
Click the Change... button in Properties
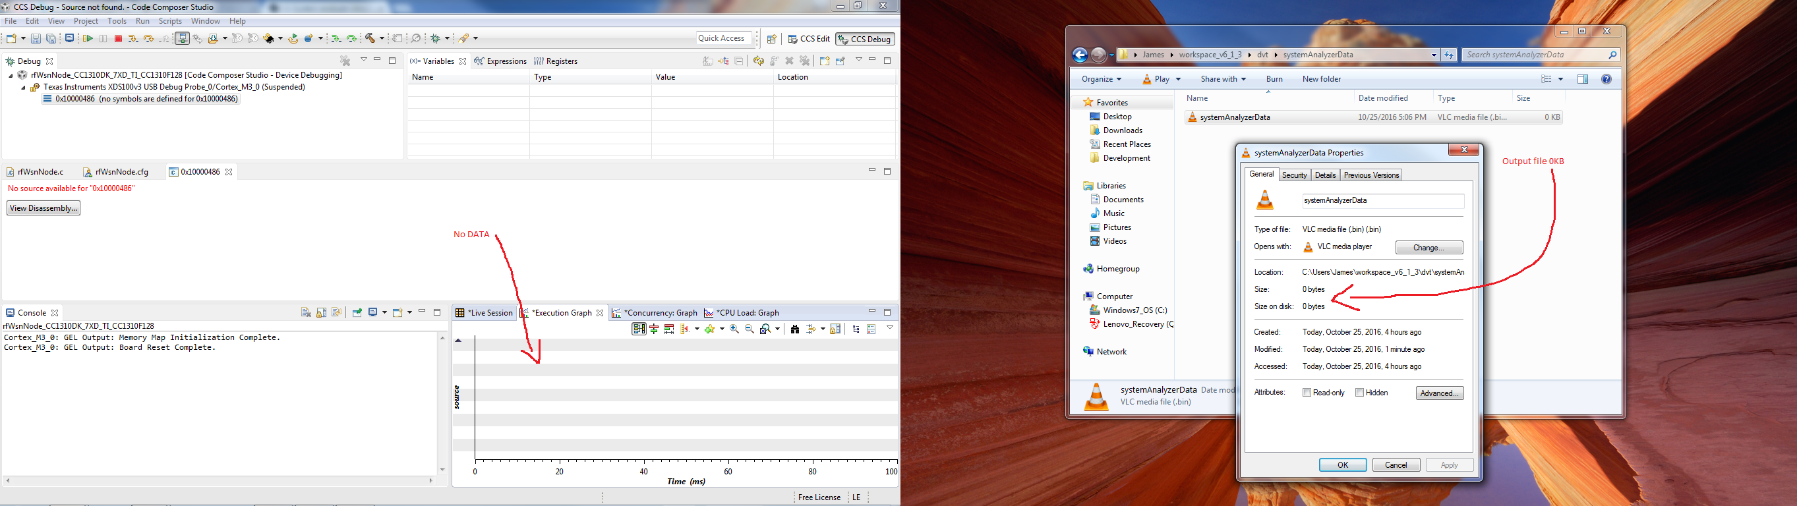(x=1429, y=248)
